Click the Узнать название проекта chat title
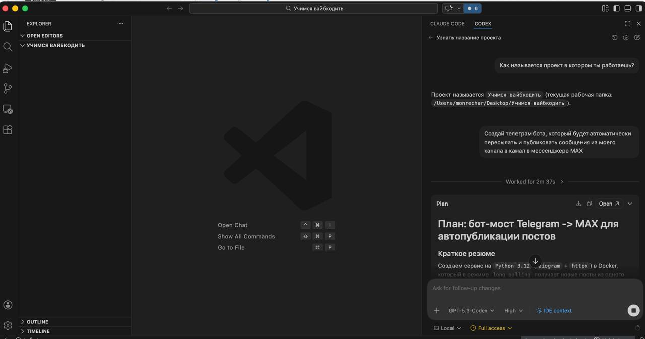This screenshot has width=645, height=339. point(469,38)
